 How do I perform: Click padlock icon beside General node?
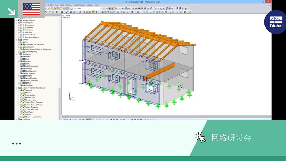[21, 40]
